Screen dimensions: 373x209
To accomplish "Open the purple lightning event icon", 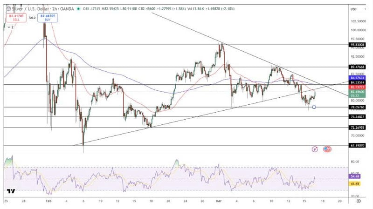I will point(315,149).
